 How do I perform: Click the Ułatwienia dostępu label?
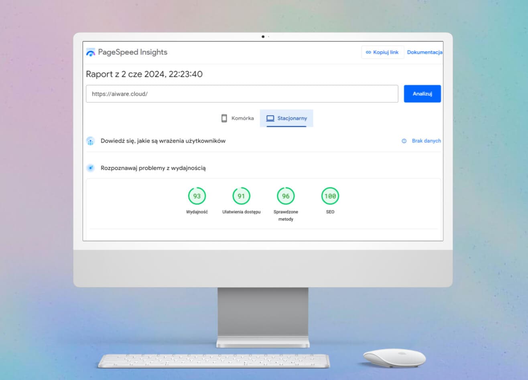tap(242, 212)
